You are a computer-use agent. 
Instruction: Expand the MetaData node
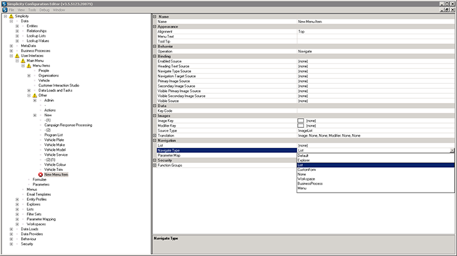pyautogui.click(x=11, y=46)
